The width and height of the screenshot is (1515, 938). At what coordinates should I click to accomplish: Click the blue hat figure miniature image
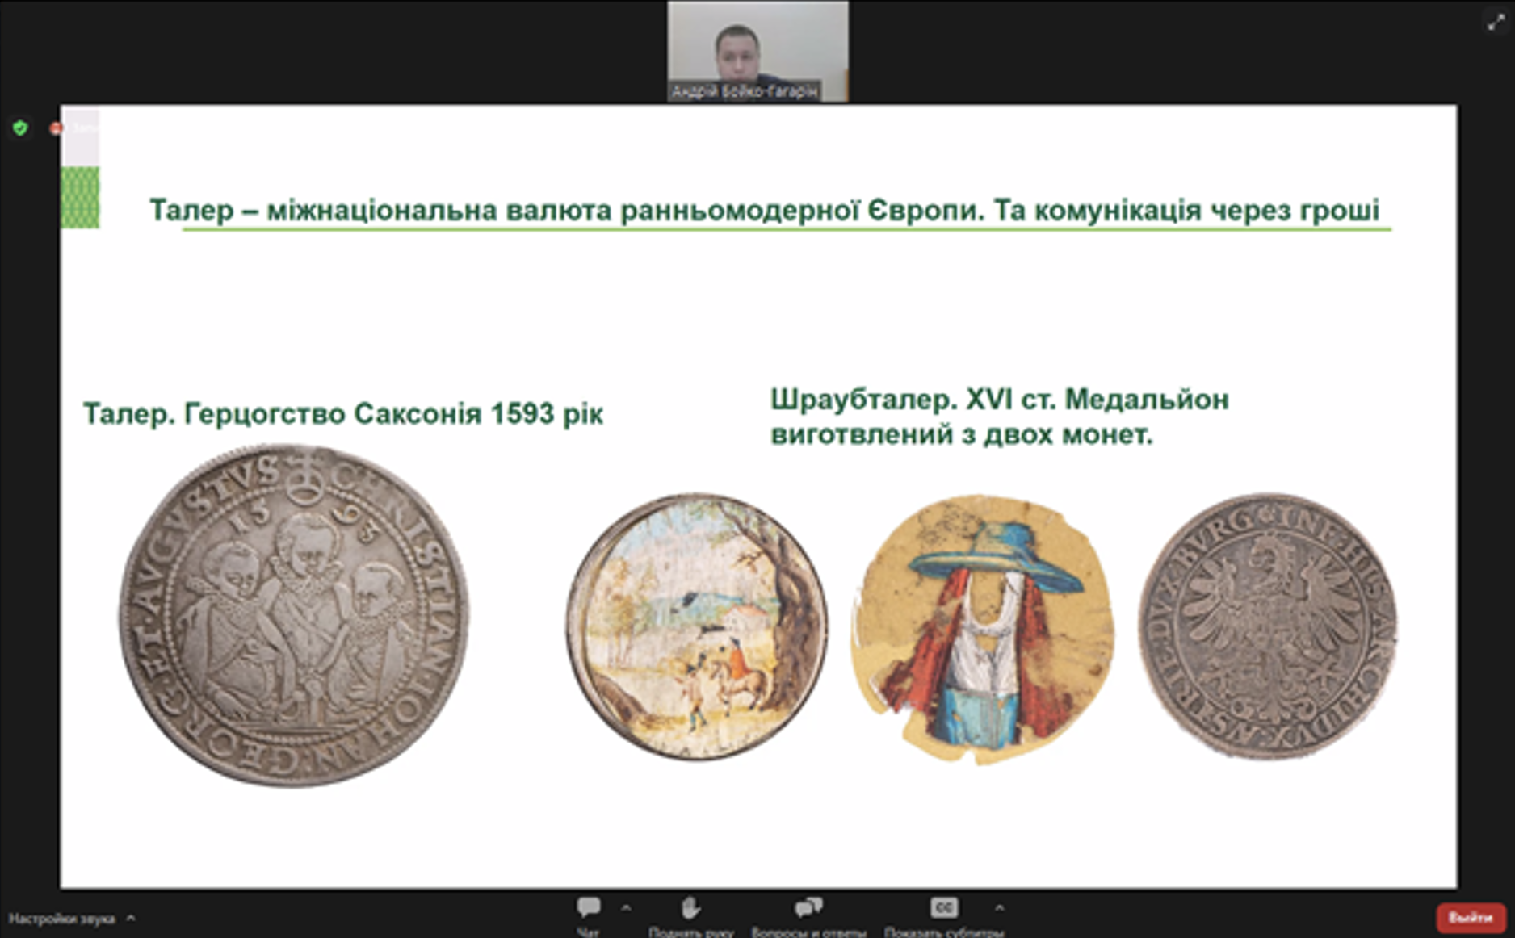point(983,630)
